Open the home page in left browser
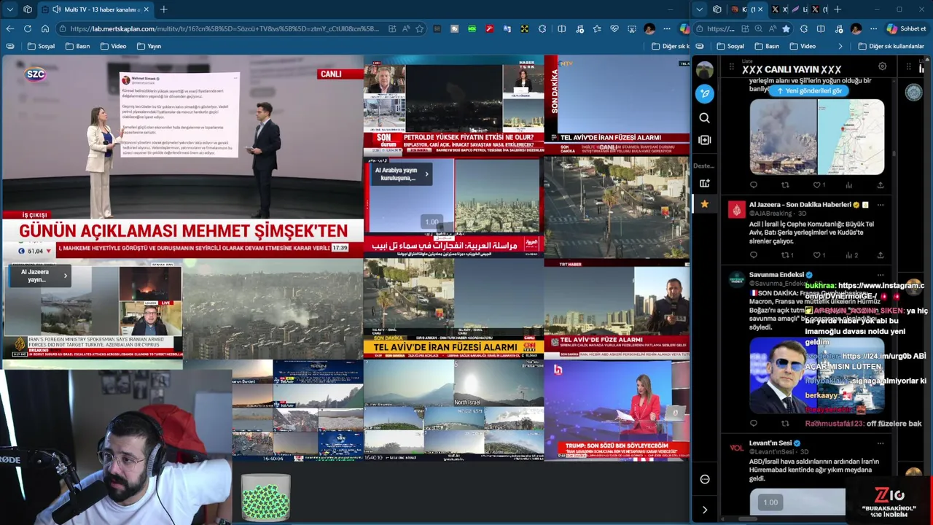Screen dimensions: 933x525 click(45, 28)
